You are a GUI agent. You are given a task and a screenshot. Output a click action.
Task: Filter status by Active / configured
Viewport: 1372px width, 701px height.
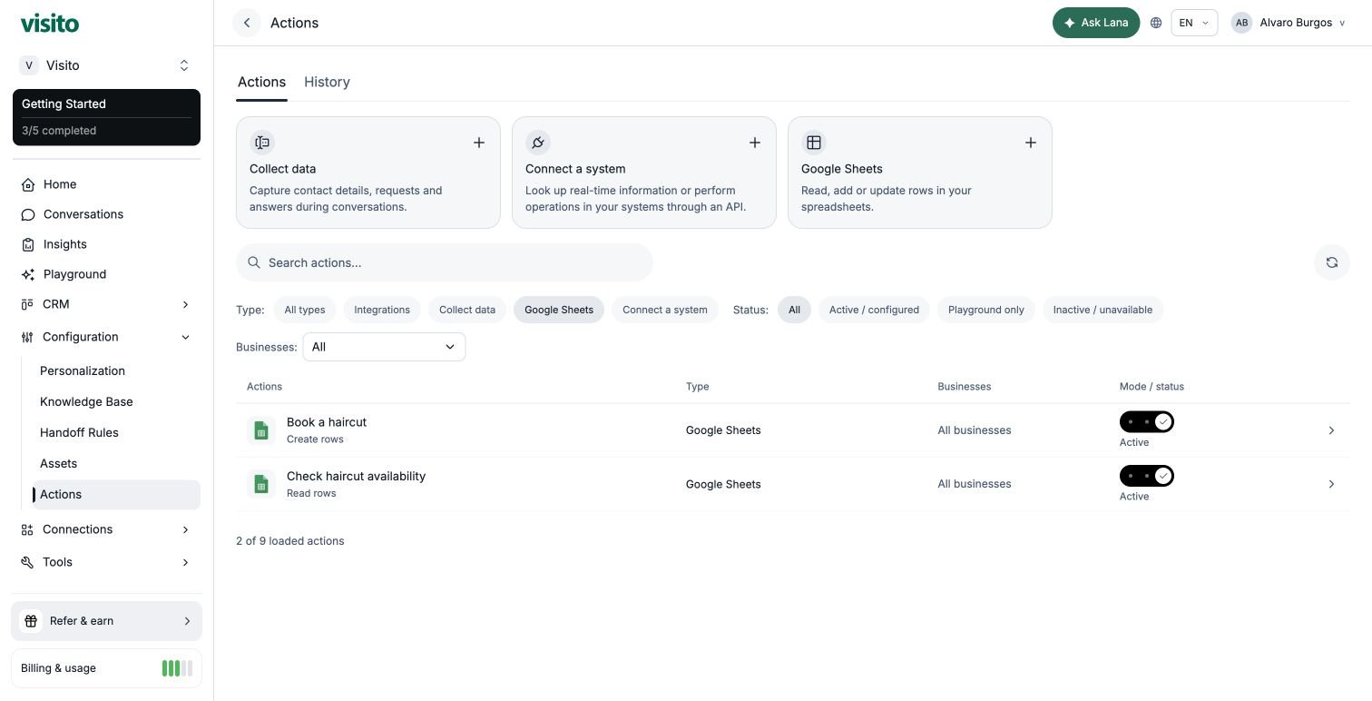[x=874, y=310]
